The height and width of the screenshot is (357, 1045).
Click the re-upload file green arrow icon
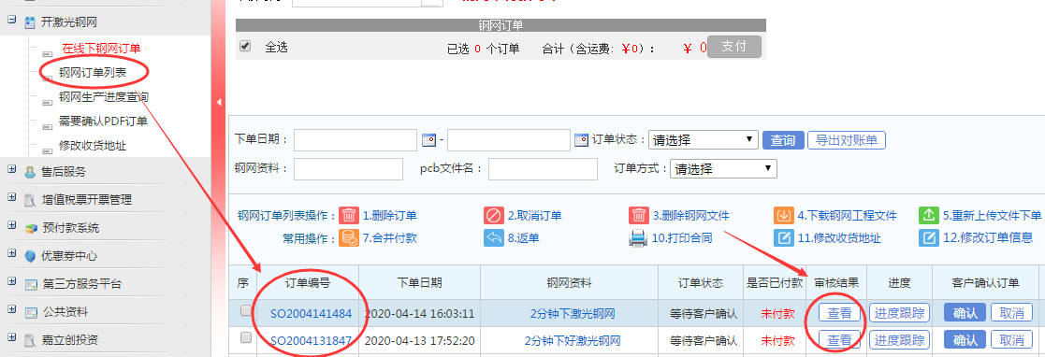pyautogui.click(x=929, y=215)
